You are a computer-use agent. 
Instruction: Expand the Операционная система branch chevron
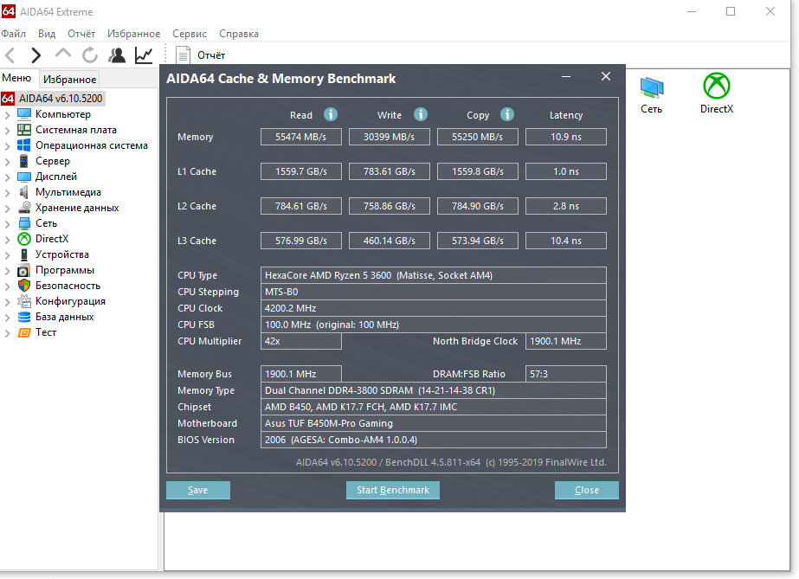(7, 146)
